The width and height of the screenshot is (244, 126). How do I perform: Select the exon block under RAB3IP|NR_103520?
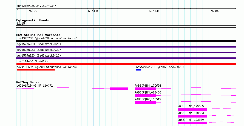click(x=192, y=123)
